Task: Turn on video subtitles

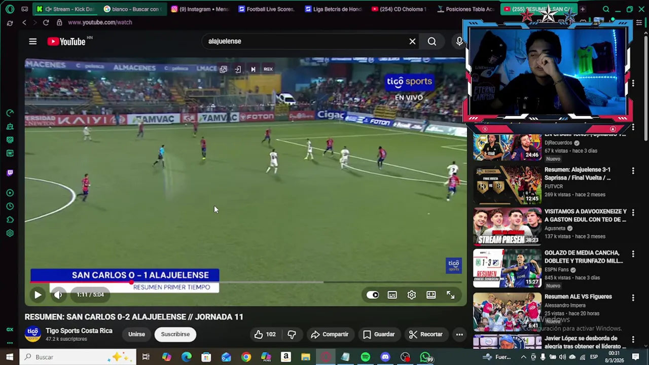Action: coord(392,295)
